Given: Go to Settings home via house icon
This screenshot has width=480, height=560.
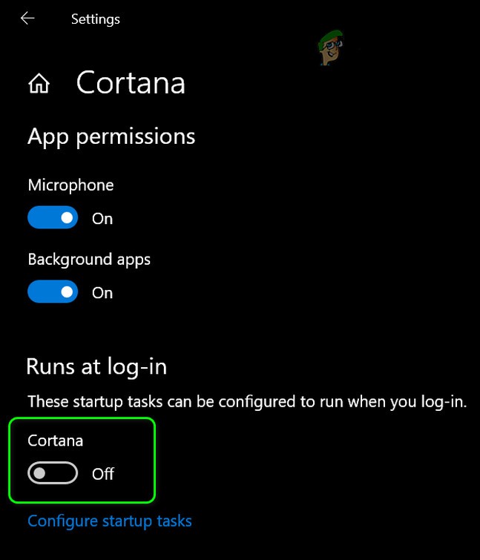Looking at the screenshot, I should point(38,84).
